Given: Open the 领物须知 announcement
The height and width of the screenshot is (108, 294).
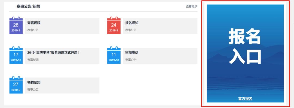Looking at the screenshot, I should coord(34,82).
